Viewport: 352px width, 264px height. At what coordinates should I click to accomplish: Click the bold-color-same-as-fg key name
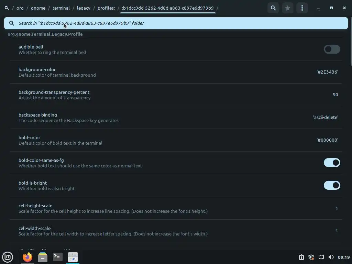click(x=41, y=160)
